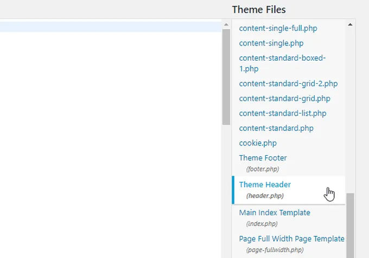The width and height of the screenshot is (369, 258).
Task: Click the Theme Files list scrollbar thumb
Action: [x=351, y=224]
